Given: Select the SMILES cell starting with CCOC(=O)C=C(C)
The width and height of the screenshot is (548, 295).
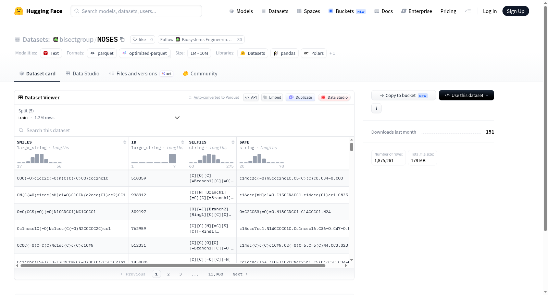Looking at the screenshot, I should [71, 245].
